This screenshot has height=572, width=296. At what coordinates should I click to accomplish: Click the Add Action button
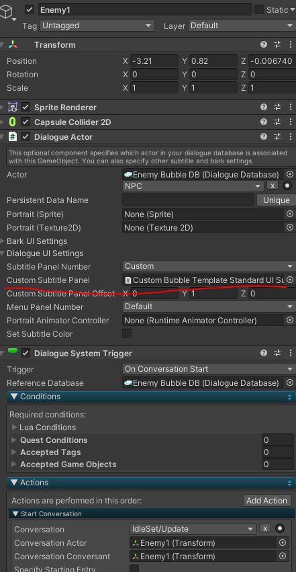[267, 501]
